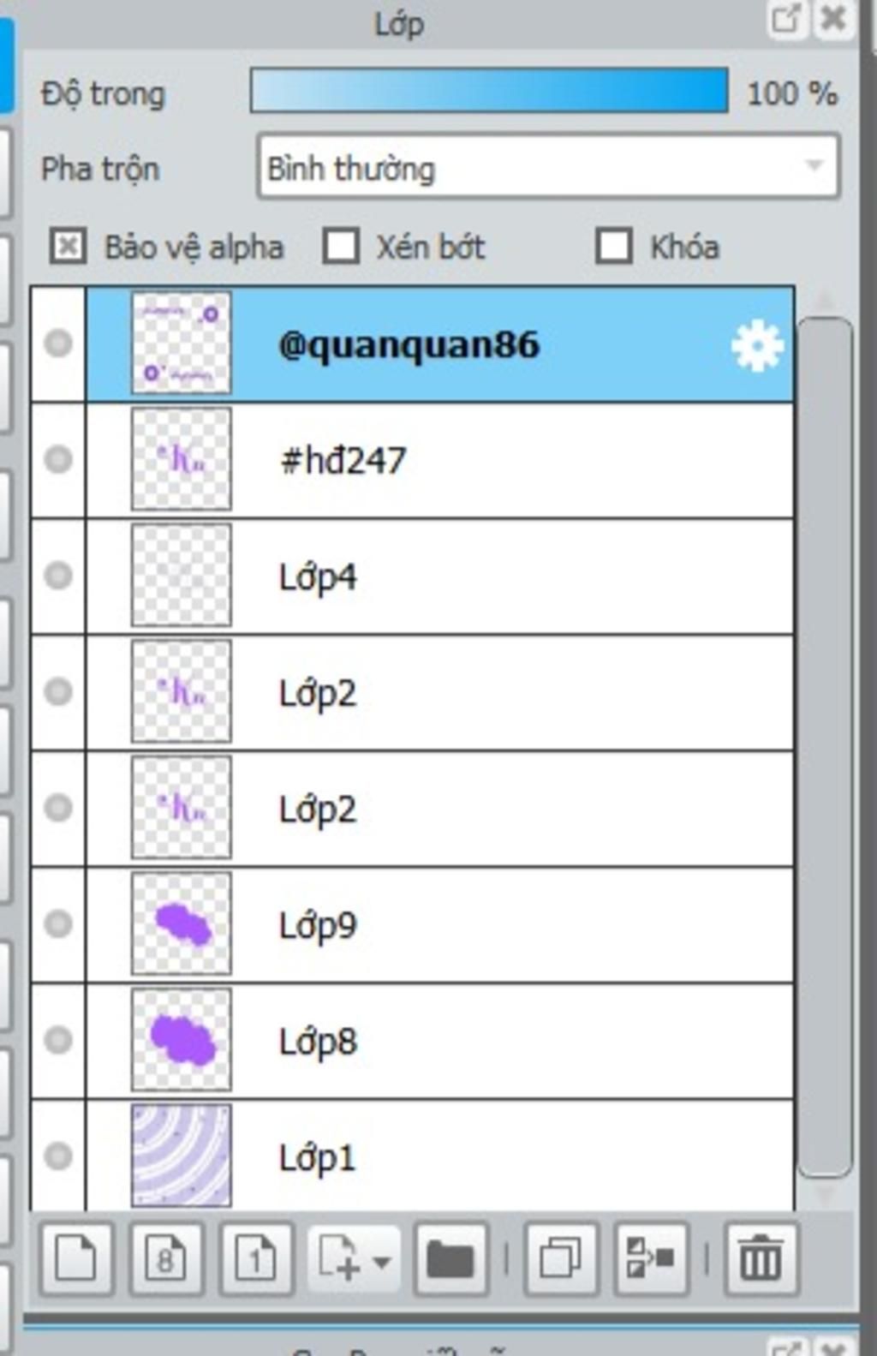Toggle the Bảo vệ alpha checkbox
Image resolution: width=877 pixels, height=1356 pixels.
(69, 248)
